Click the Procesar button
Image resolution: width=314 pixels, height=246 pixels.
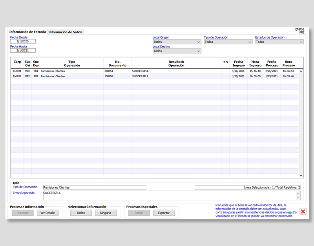click(x=23, y=213)
